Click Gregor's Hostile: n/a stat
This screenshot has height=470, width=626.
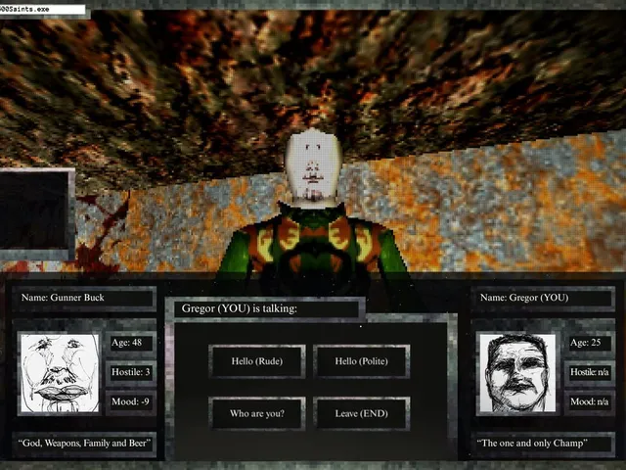click(x=590, y=372)
